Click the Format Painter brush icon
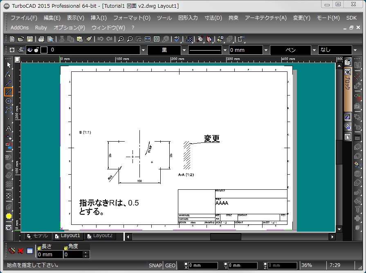 tap(89, 39)
